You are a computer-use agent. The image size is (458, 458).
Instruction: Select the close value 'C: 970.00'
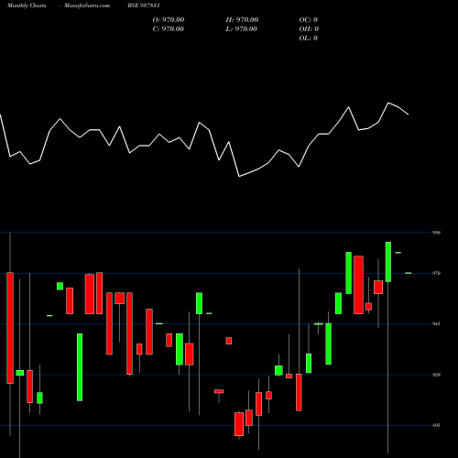click(169, 29)
